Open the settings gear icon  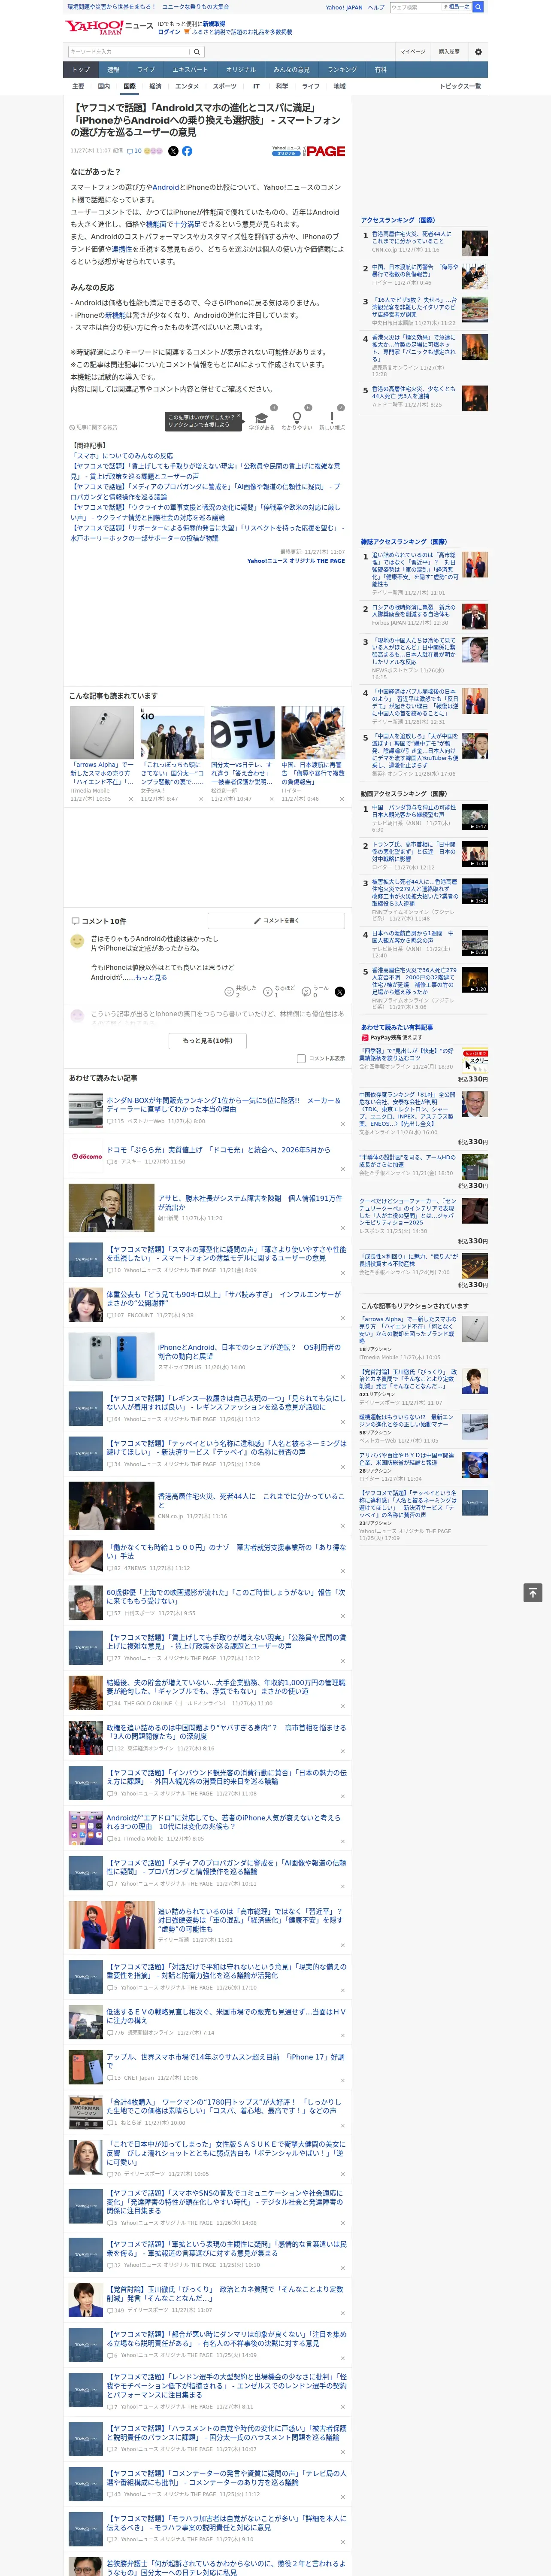click(478, 52)
